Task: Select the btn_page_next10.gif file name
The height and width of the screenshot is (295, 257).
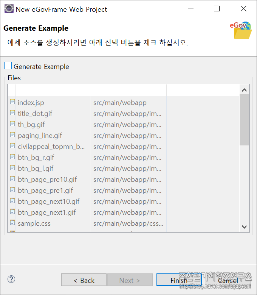Action: [x=48, y=201]
